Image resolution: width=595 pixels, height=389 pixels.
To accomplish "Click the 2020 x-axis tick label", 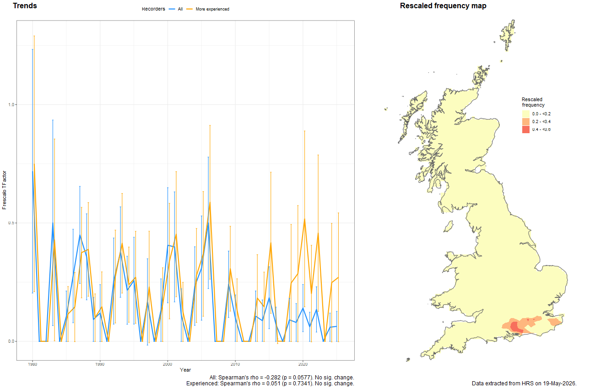I will click(x=303, y=364).
